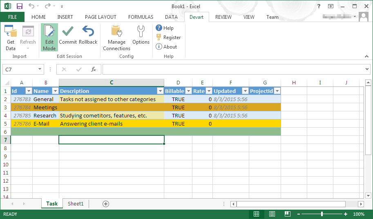Collapse the ribbon with the chevron
The width and height of the screenshot is (373, 219).
tap(366, 56)
